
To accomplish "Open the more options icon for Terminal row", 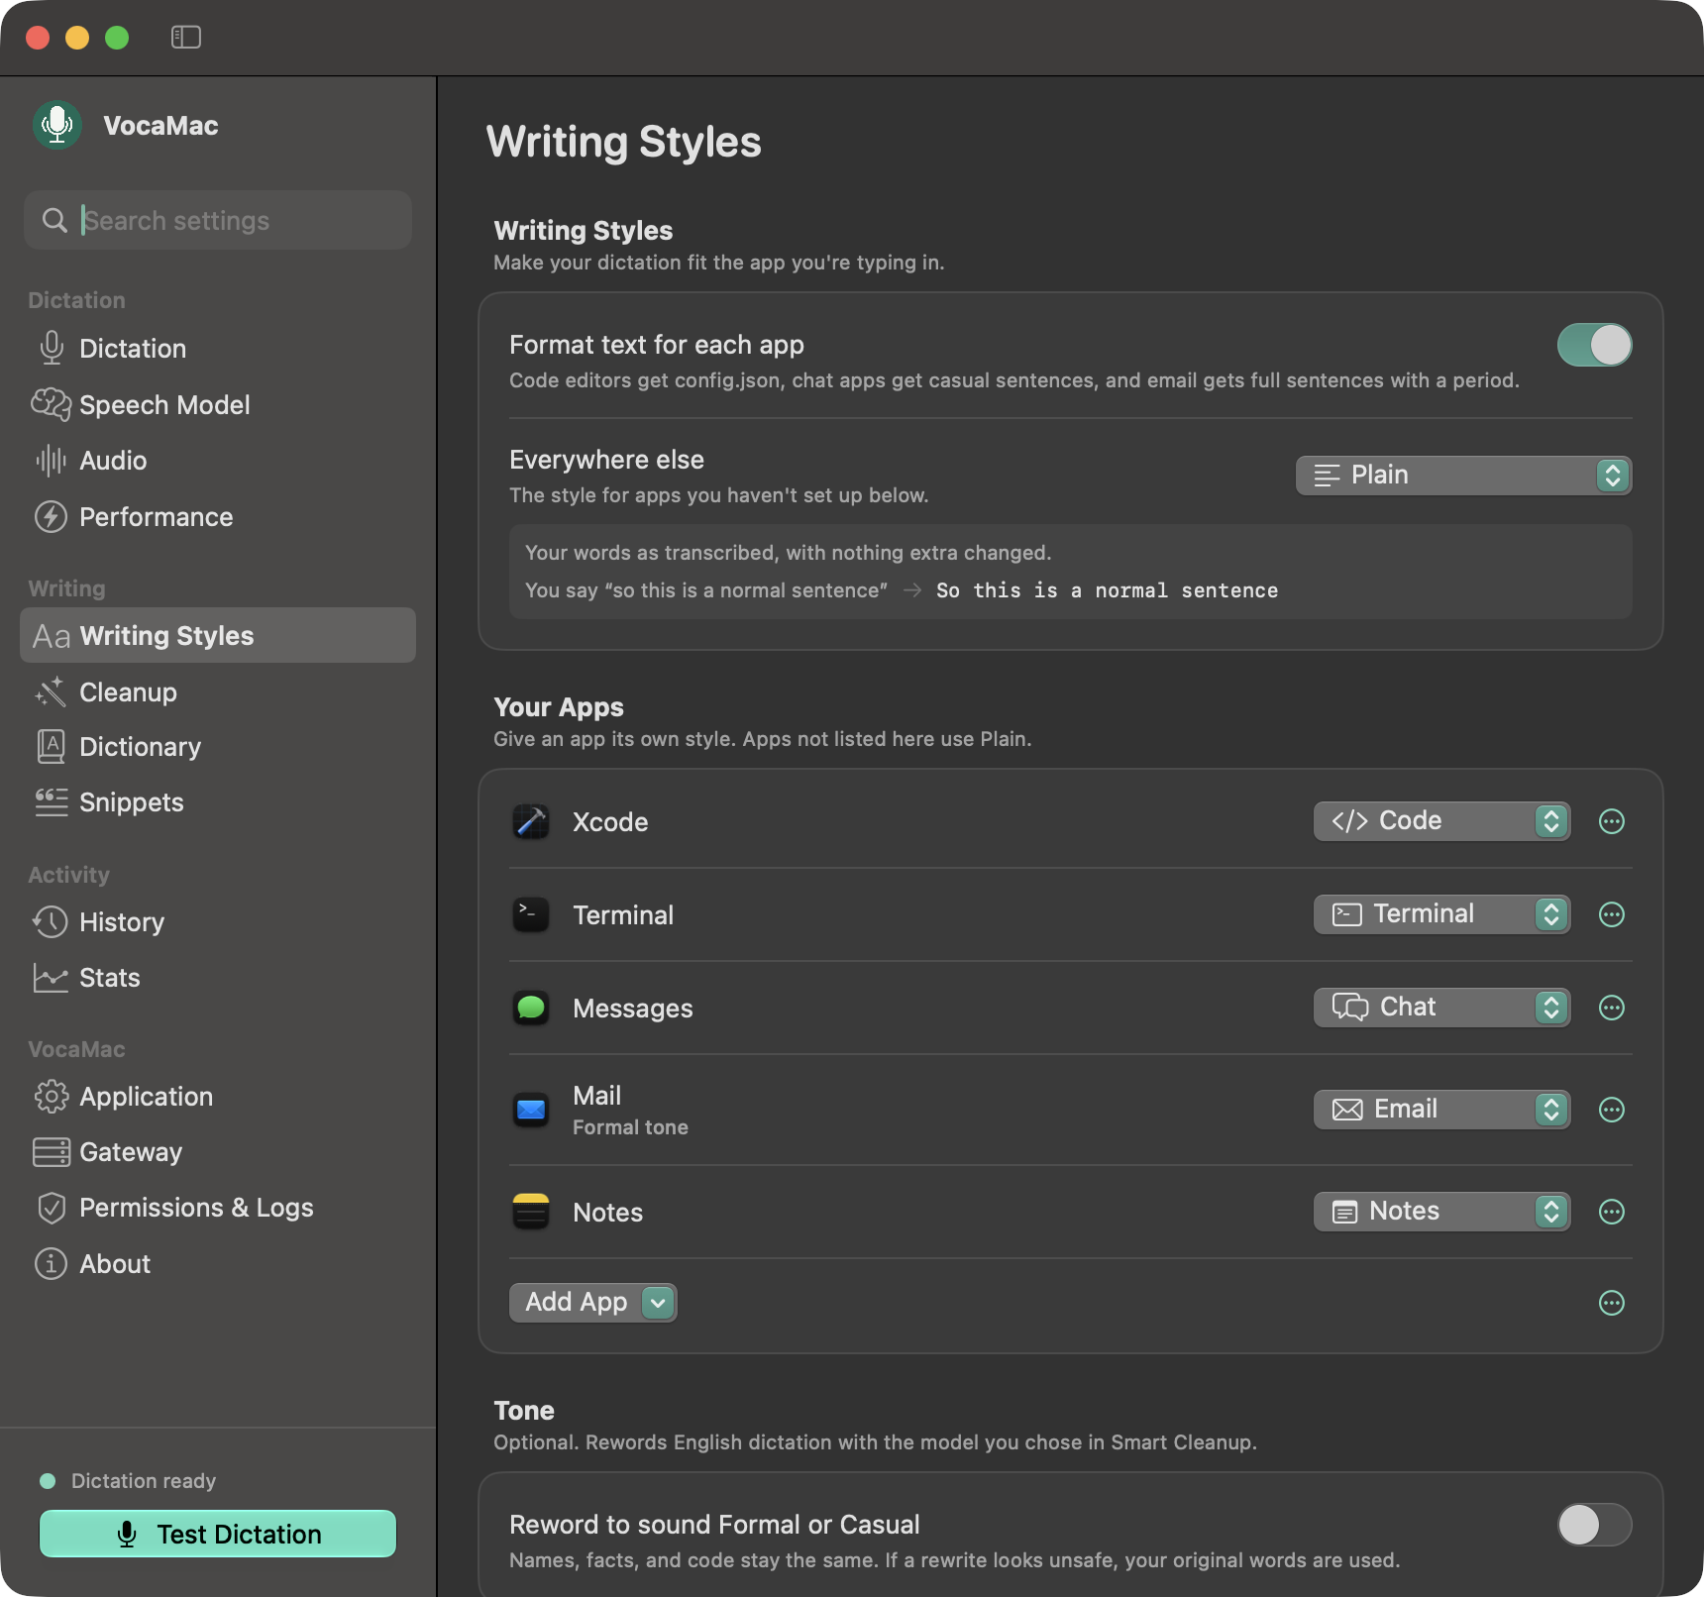I will tap(1612, 914).
